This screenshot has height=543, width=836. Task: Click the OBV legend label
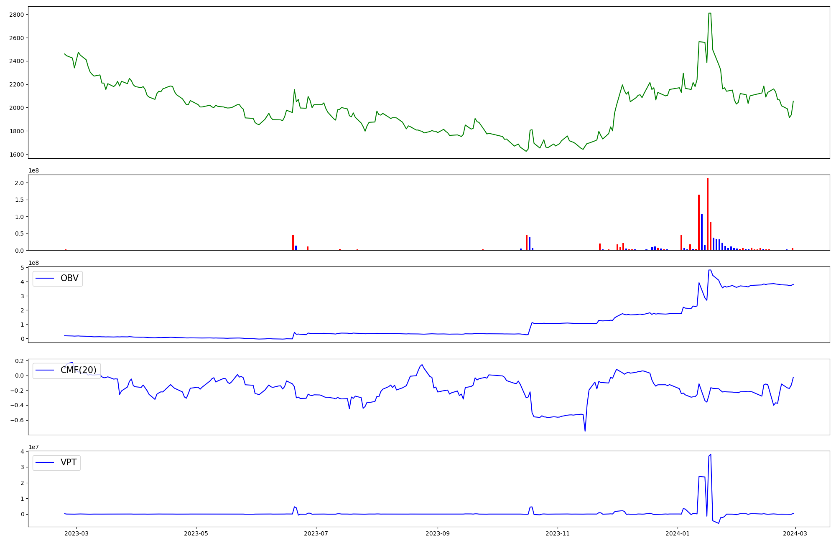point(69,278)
